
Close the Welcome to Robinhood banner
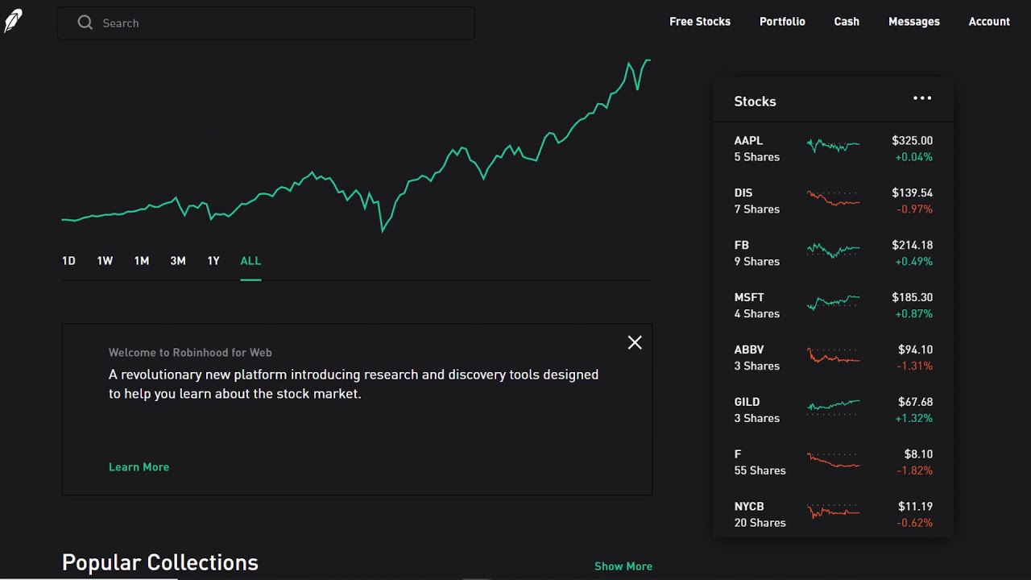pos(635,342)
